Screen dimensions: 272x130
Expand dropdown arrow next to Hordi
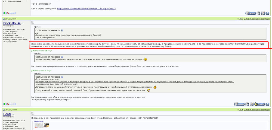[13, 115]
